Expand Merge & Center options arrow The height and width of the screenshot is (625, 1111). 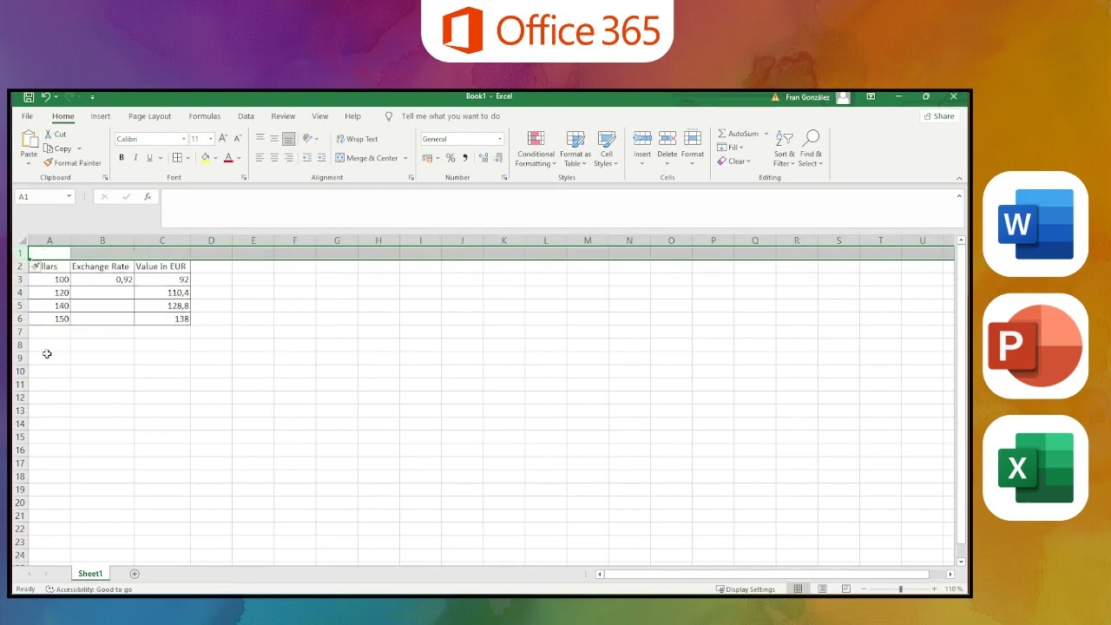(x=405, y=158)
